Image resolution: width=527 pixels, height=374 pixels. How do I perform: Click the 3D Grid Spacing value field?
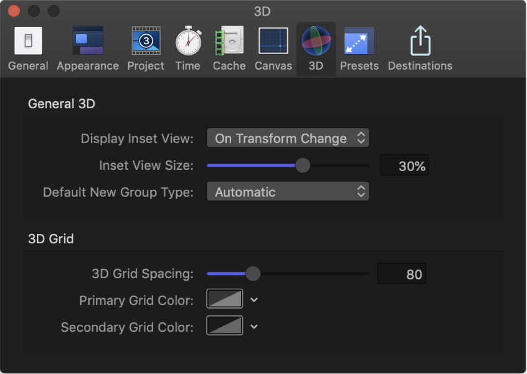tap(401, 273)
